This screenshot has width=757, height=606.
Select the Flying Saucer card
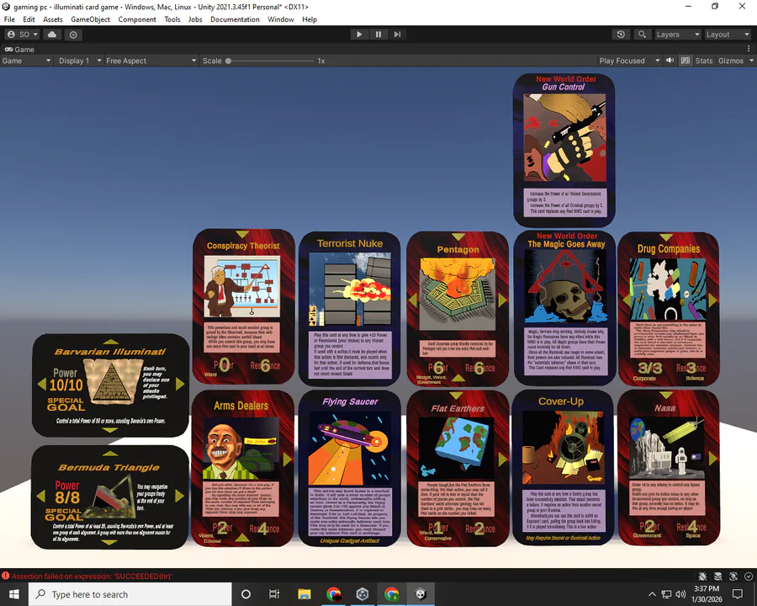(x=350, y=468)
